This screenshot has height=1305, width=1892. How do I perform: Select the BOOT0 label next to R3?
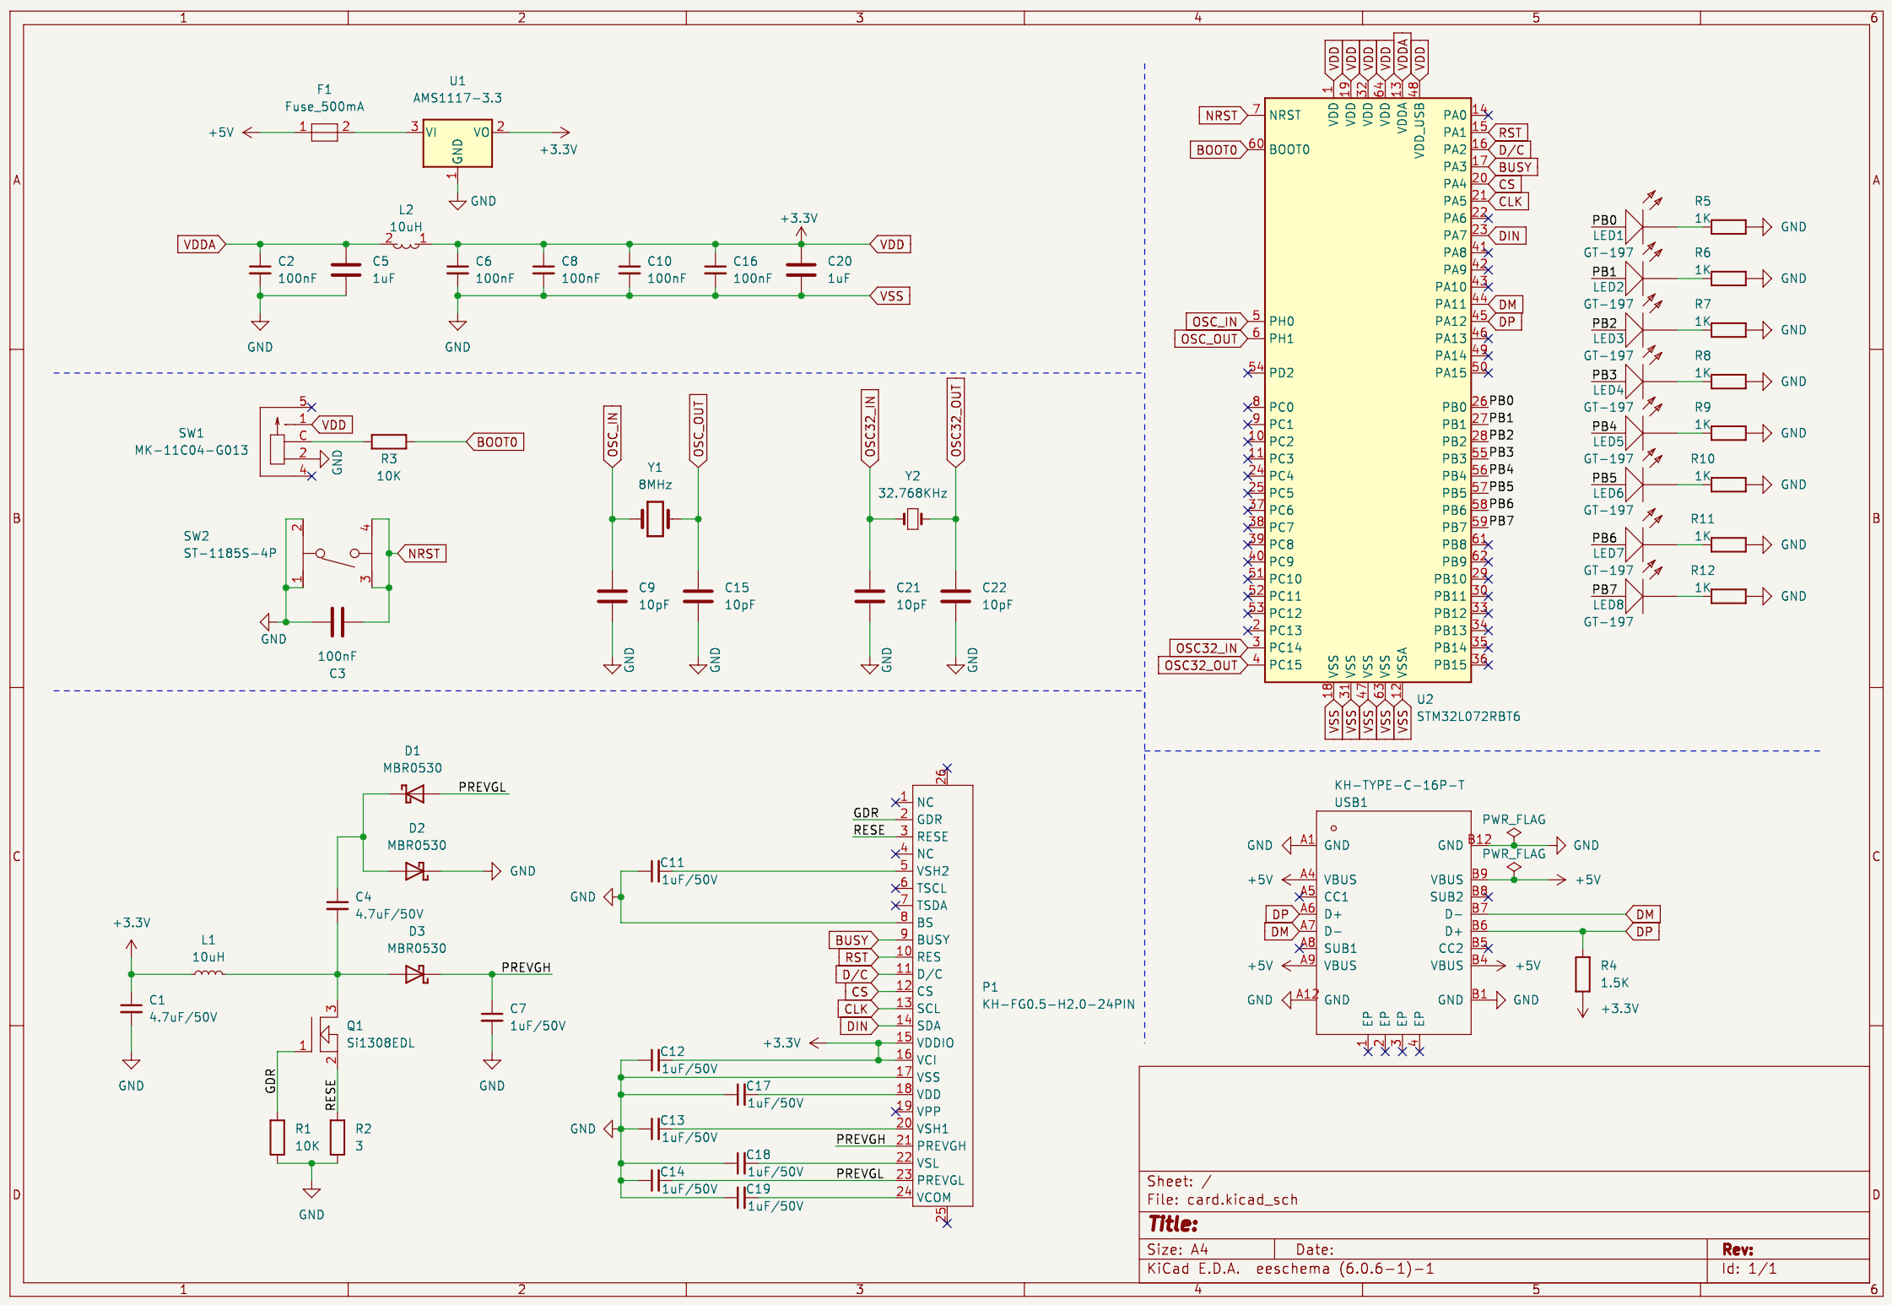[496, 442]
